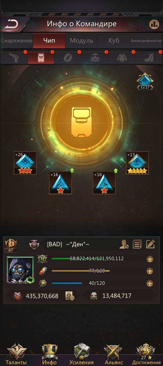The image size is (163, 366).
Task: Open the Биомодификатор tab
Action: pyautogui.click(x=146, y=41)
